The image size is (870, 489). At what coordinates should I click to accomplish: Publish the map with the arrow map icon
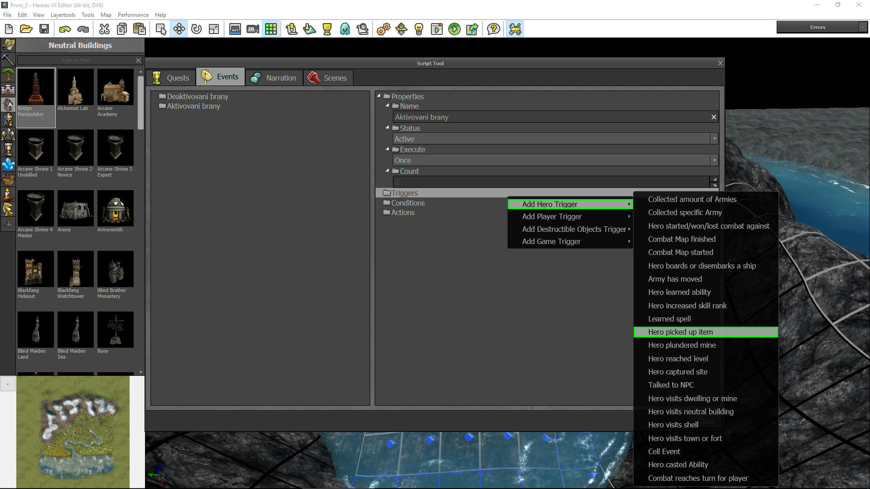click(472, 29)
